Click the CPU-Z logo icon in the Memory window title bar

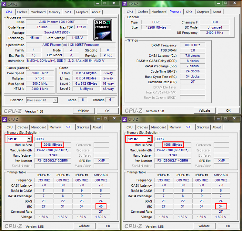tap(125, 4)
